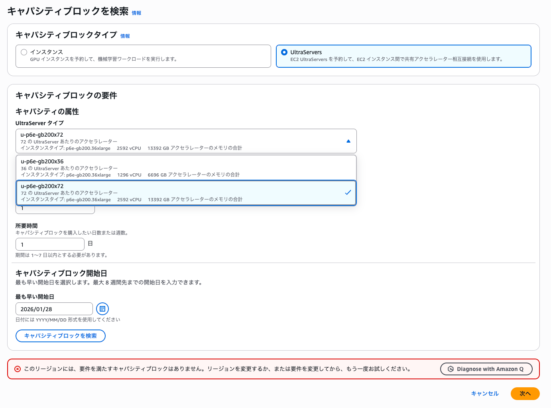The height and width of the screenshot is (408, 551).
Task: Select the UltraServers radio button
Action: click(284, 52)
